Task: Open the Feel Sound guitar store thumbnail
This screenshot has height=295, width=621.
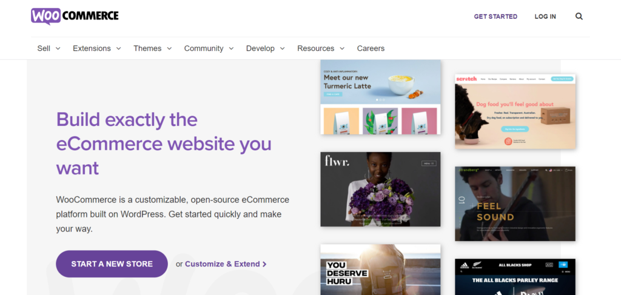Action: pyautogui.click(x=515, y=204)
